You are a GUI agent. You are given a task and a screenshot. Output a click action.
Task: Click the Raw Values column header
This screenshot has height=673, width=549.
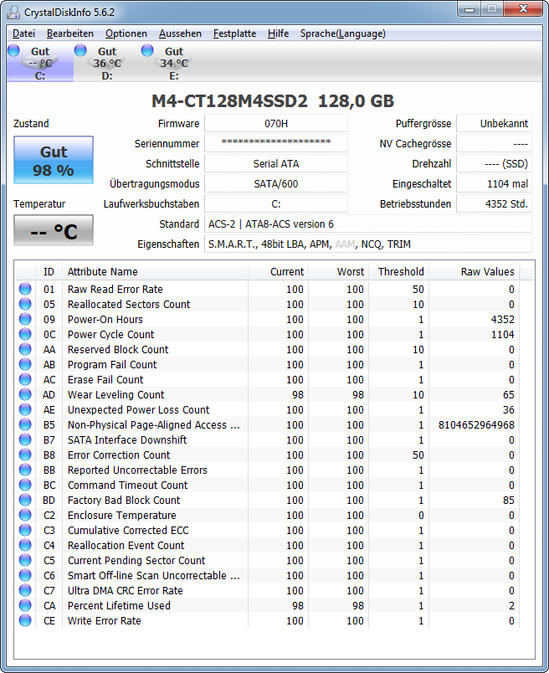(x=475, y=271)
